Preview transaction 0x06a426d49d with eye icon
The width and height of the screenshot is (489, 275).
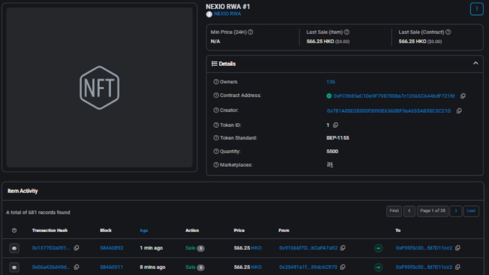[14, 267]
